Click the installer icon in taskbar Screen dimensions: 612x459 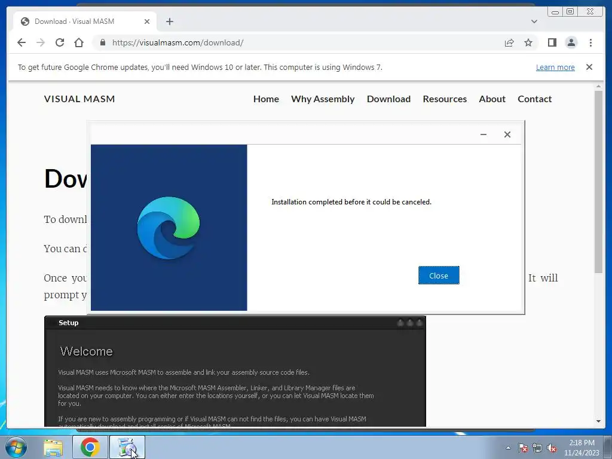point(127,447)
